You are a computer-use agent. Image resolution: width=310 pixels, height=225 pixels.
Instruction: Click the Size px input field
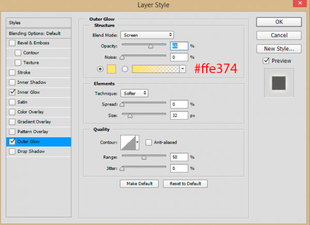point(179,115)
